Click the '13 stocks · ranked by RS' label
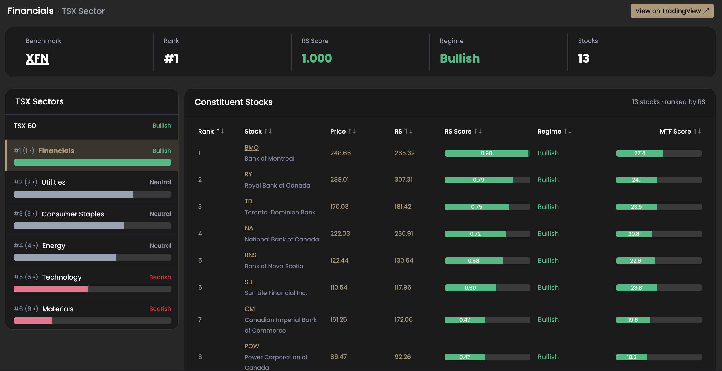Screen dimensions: 722x371 pos(669,102)
